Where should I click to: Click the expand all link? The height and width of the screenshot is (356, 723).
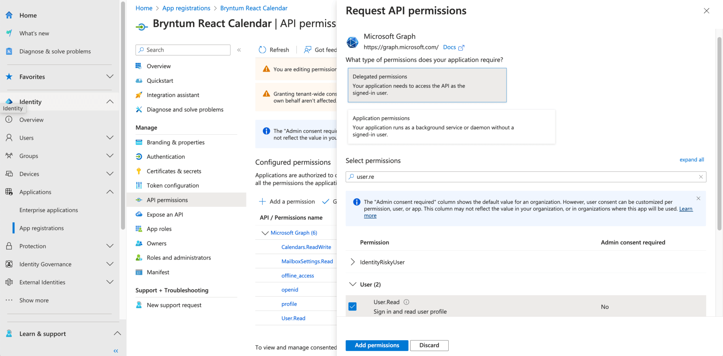tap(692, 160)
